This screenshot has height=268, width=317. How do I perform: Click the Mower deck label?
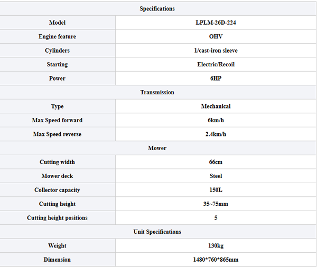click(x=57, y=176)
